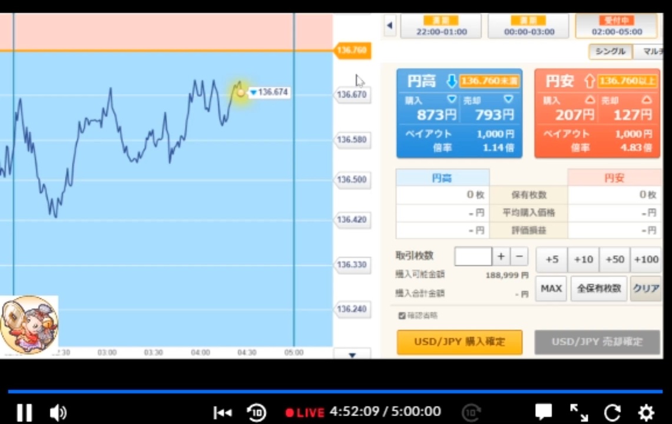Viewport: 672px width, 424px height.
Task: Click the USD/JPY 売却確定 button
Action: pos(597,342)
